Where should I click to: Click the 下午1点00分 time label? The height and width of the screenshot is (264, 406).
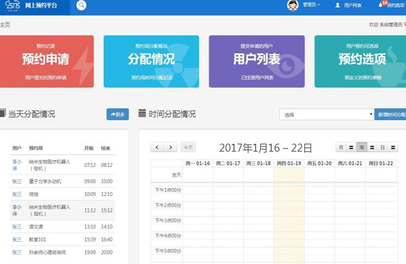pos(168,190)
